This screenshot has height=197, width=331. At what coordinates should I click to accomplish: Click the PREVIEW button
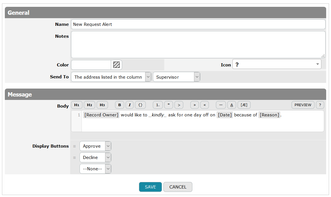point(303,105)
